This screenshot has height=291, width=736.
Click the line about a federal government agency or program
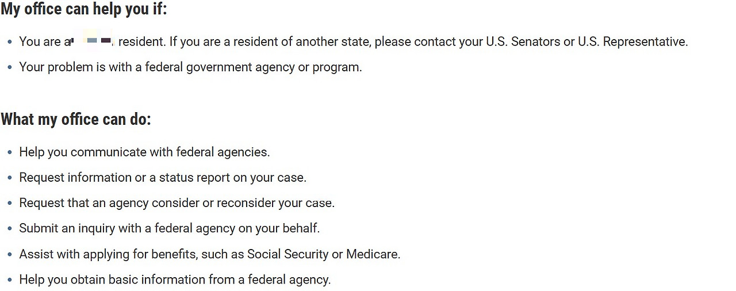(190, 67)
